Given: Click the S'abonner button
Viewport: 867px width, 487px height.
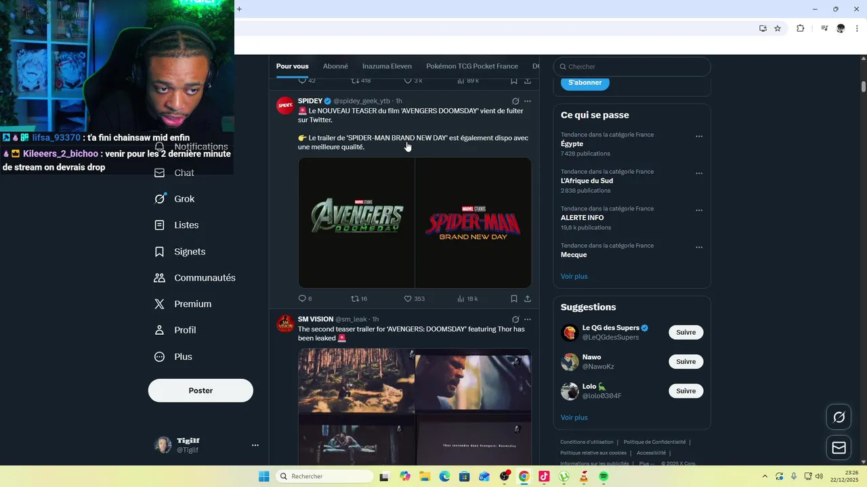Looking at the screenshot, I should [585, 83].
